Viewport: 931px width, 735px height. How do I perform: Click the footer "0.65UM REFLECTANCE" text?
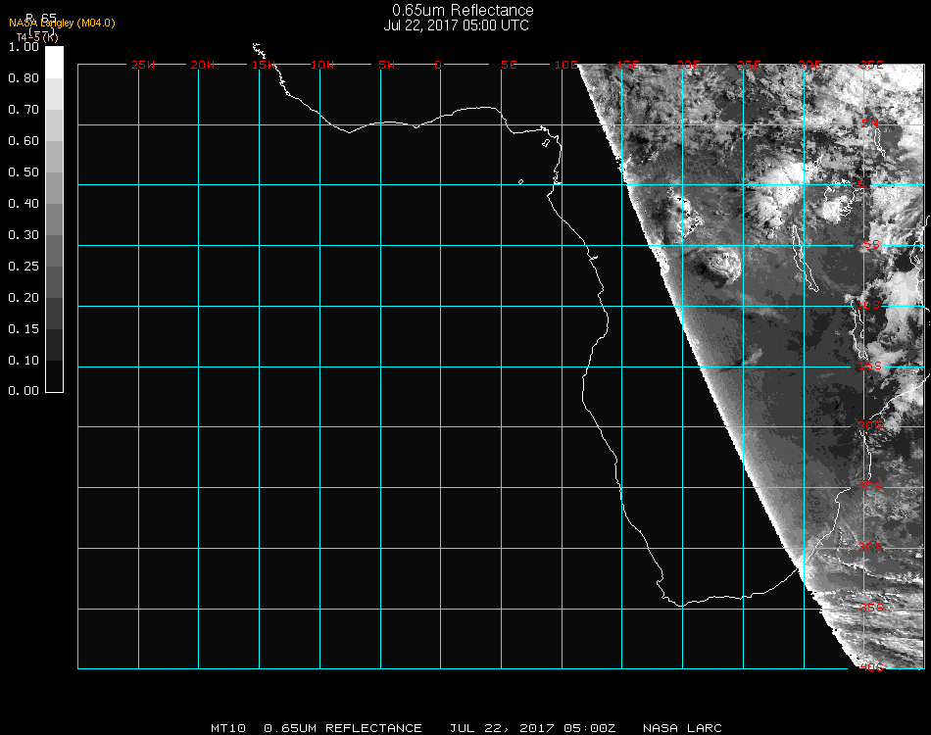[343, 728]
